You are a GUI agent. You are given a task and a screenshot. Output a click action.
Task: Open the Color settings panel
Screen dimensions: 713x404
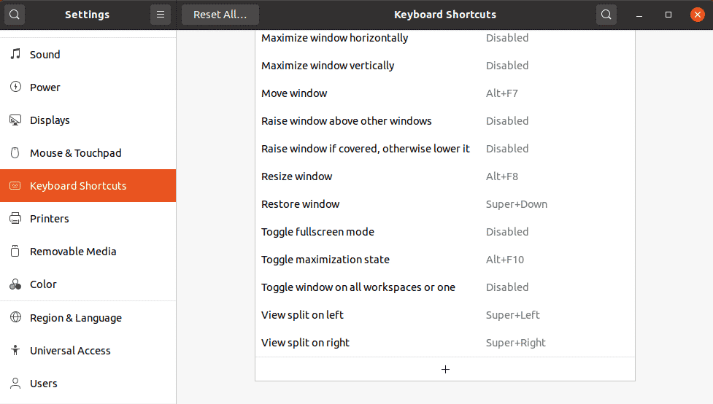pos(43,284)
